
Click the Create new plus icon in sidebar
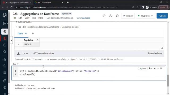[x=5, y=32]
